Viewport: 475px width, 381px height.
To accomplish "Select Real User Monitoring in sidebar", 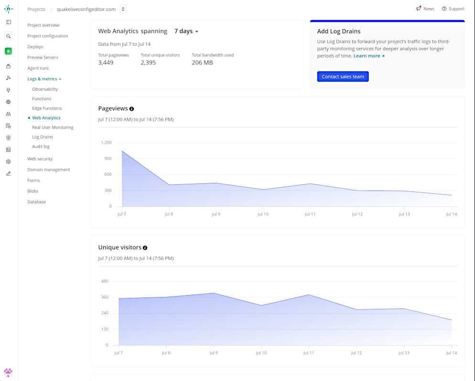I will point(53,127).
